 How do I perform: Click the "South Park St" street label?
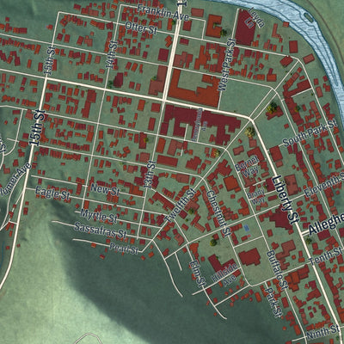(310, 133)
